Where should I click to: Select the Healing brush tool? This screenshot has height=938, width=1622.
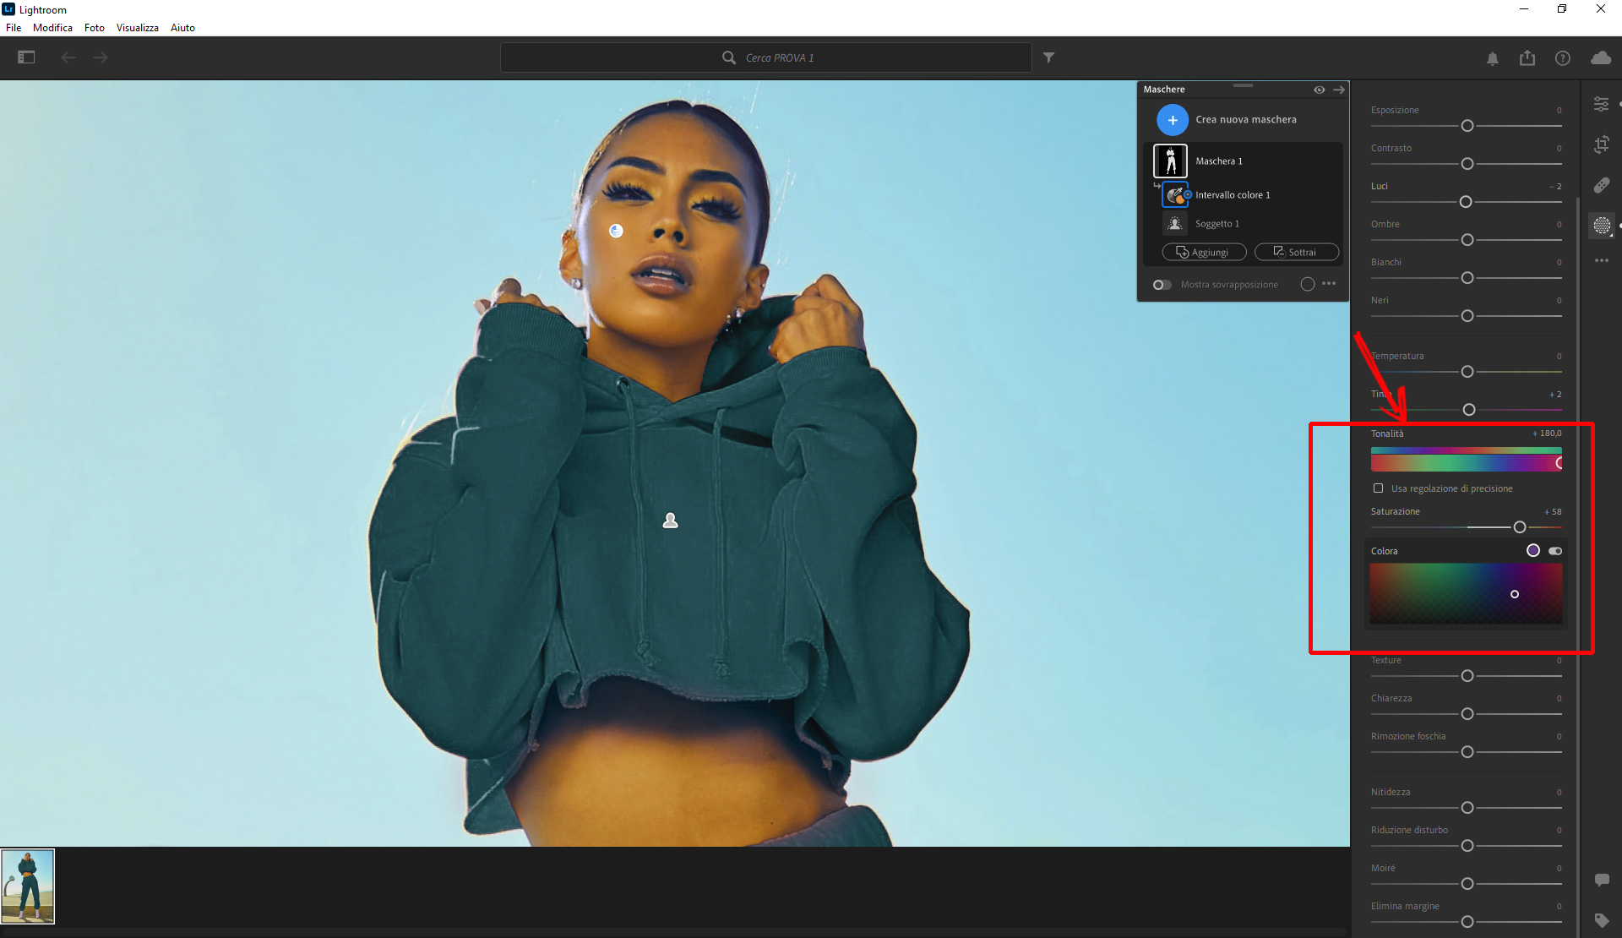coord(1601,185)
